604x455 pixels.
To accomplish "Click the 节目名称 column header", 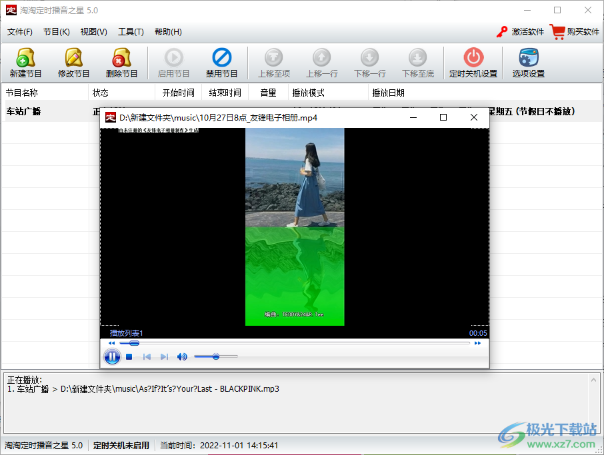I will pos(45,93).
